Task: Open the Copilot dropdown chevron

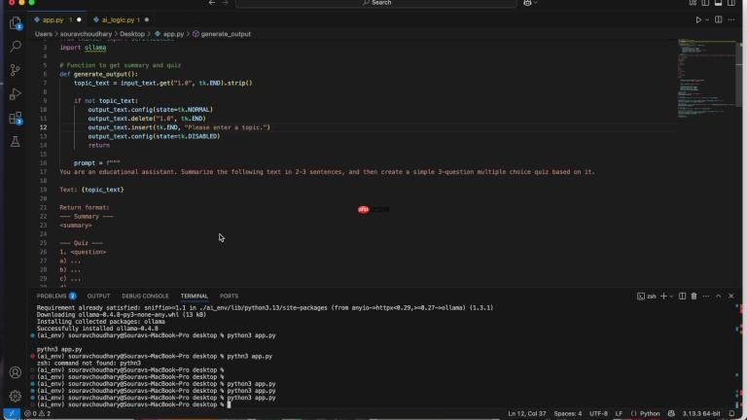Action: point(536,3)
